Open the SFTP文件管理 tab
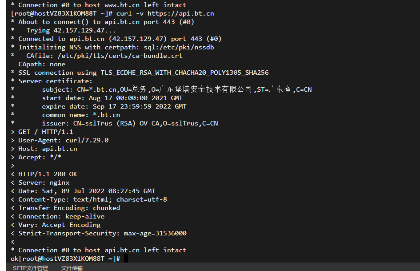This screenshot has width=420, height=271. tap(30, 268)
